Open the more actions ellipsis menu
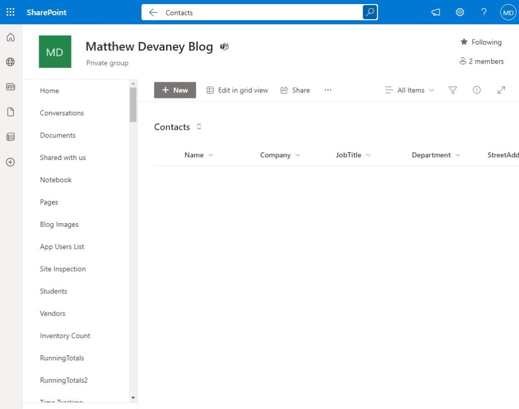 tap(328, 90)
